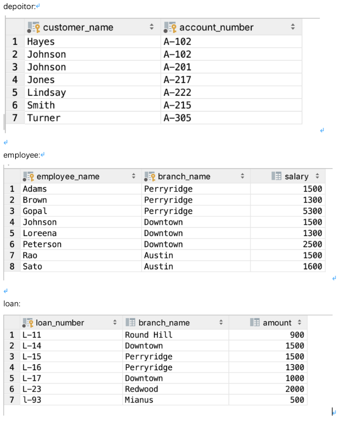Viewport: 338px width, 427px height.
Task: Toggle sort arrows on amount column
Action: [299, 323]
